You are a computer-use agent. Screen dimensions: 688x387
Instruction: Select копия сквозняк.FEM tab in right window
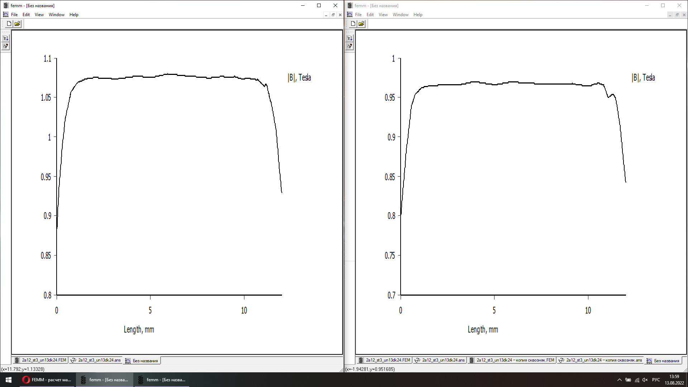tap(512, 360)
